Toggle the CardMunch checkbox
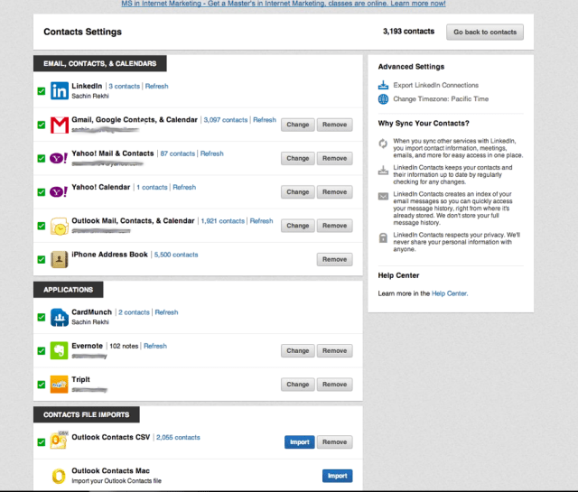 tap(42, 317)
